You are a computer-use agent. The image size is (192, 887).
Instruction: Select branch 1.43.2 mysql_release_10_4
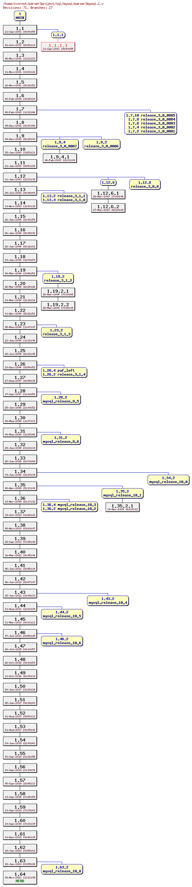click(x=108, y=601)
